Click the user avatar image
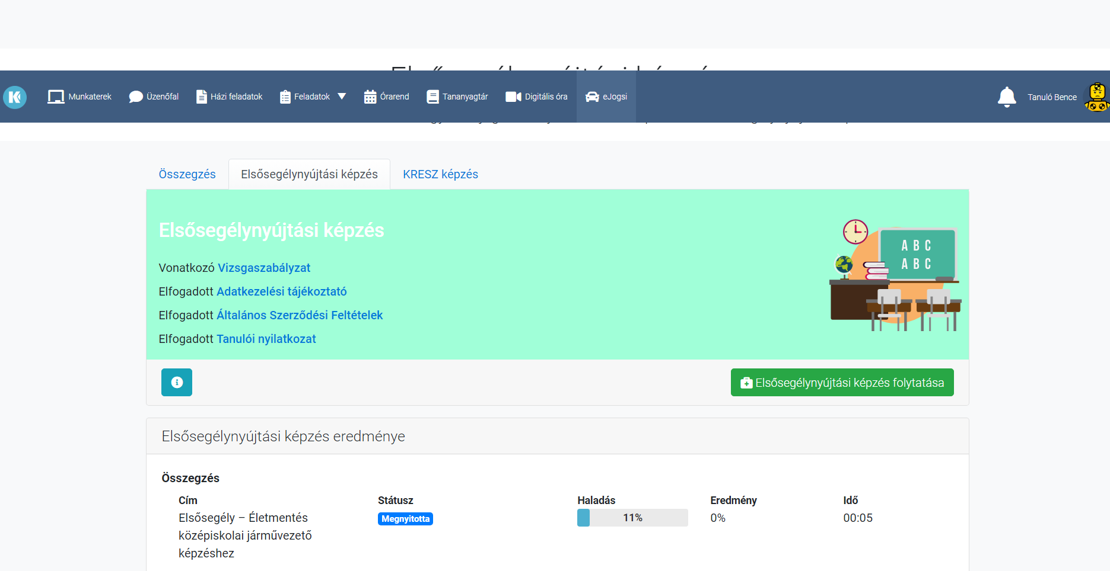1110x571 pixels. tap(1097, 97)
